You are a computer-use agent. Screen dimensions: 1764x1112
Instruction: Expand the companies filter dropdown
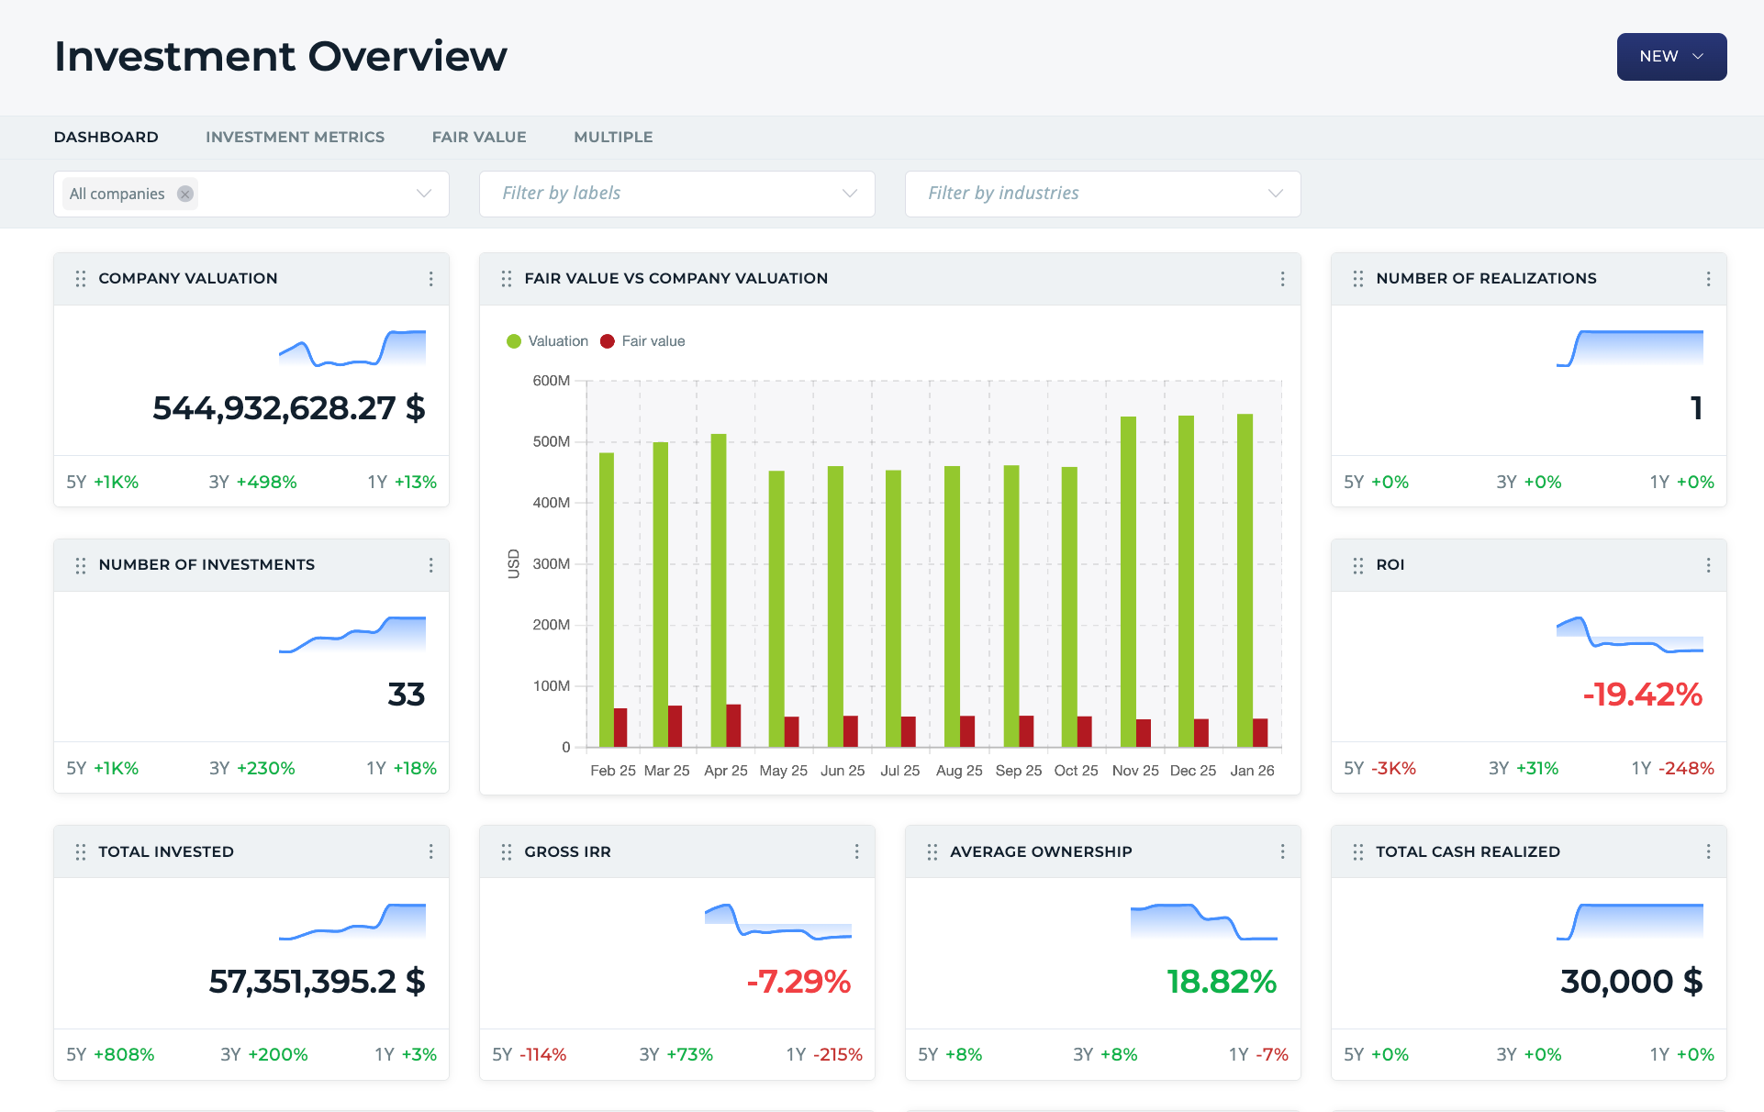423,194
